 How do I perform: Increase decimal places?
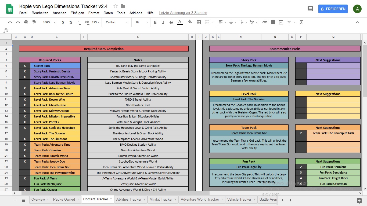pos(87,22)
